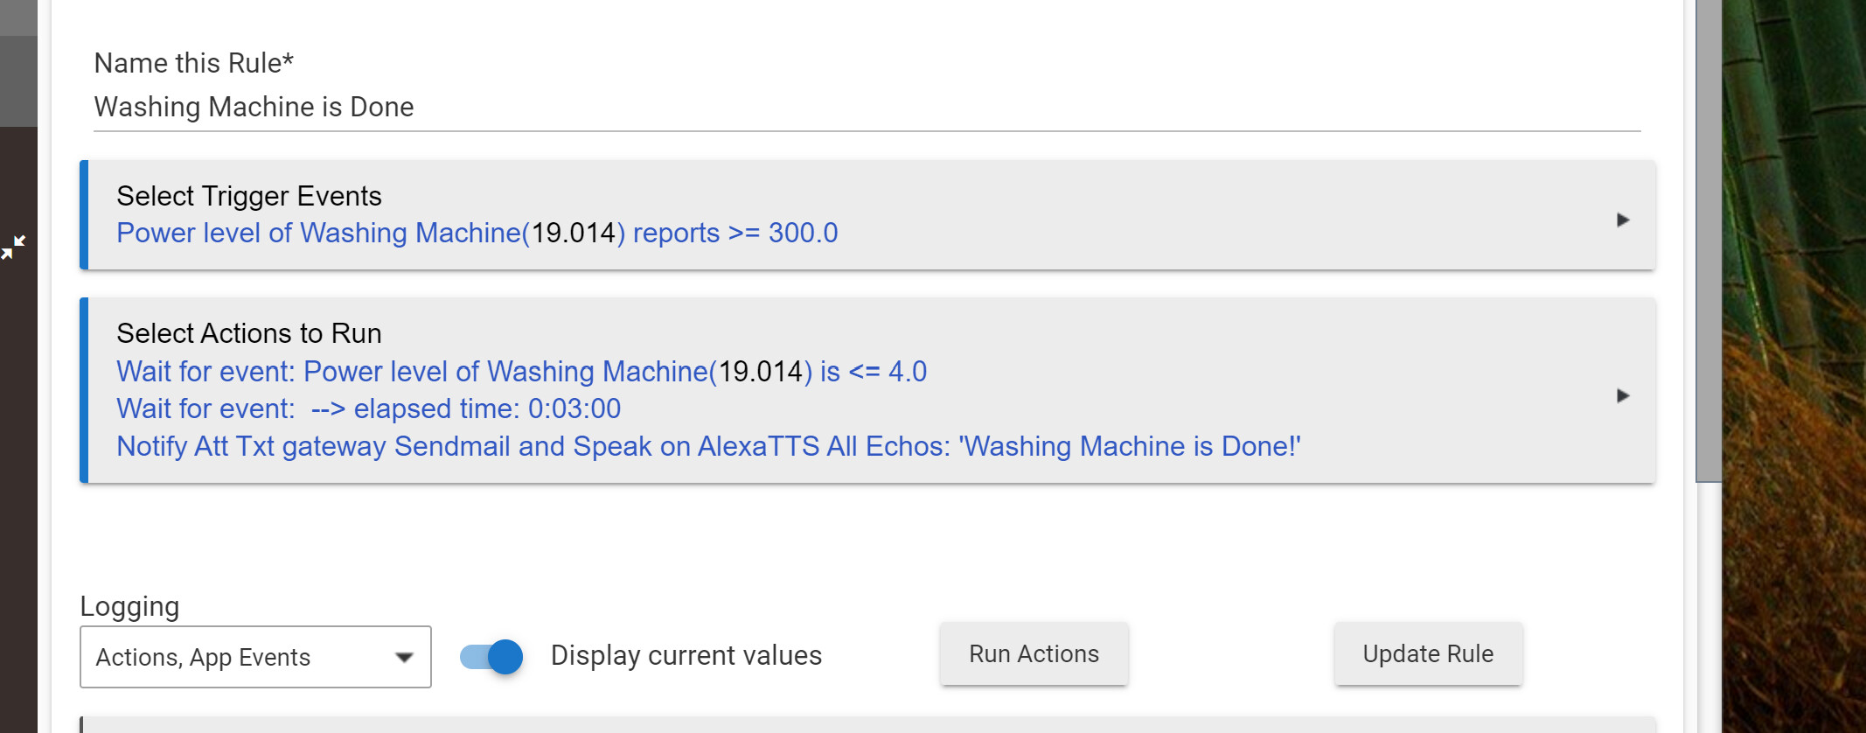This screenshot has width=1866, height=733.
Task: Click the 'Logging' section label
Action: (129, 606)
